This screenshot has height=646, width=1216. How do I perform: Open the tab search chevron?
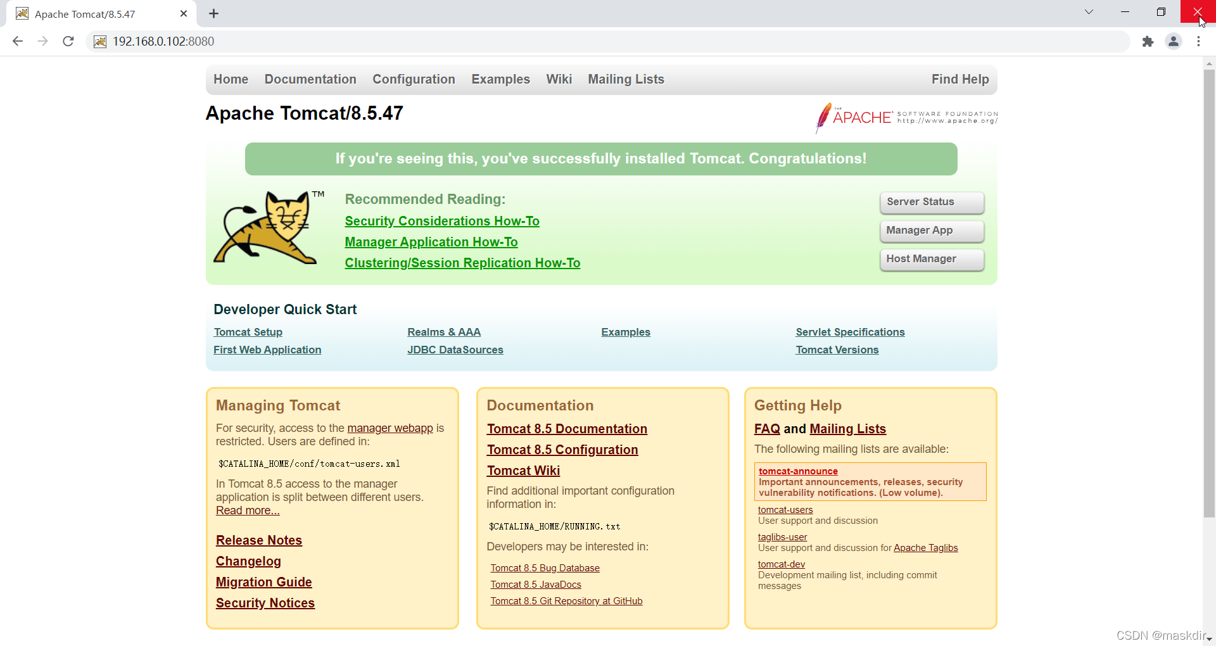click(x=1089, y=12)
